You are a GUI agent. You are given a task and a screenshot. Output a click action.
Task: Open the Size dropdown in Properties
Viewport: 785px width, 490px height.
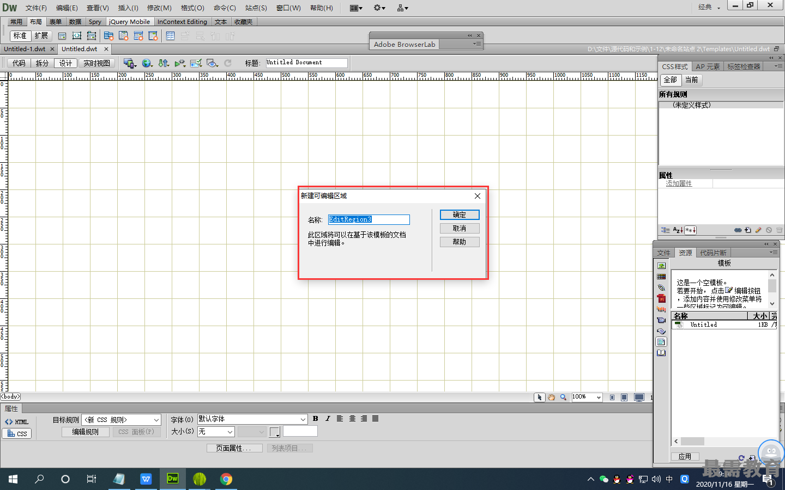pyautogui.click(x=216, y=432)
